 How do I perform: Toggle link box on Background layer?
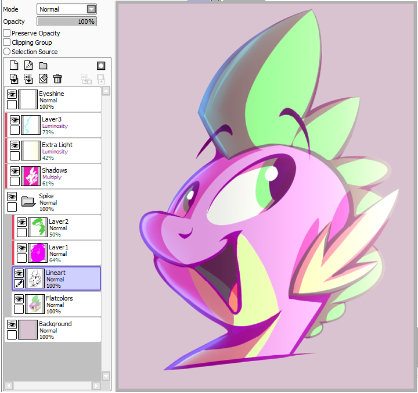[x=12, y=335]
